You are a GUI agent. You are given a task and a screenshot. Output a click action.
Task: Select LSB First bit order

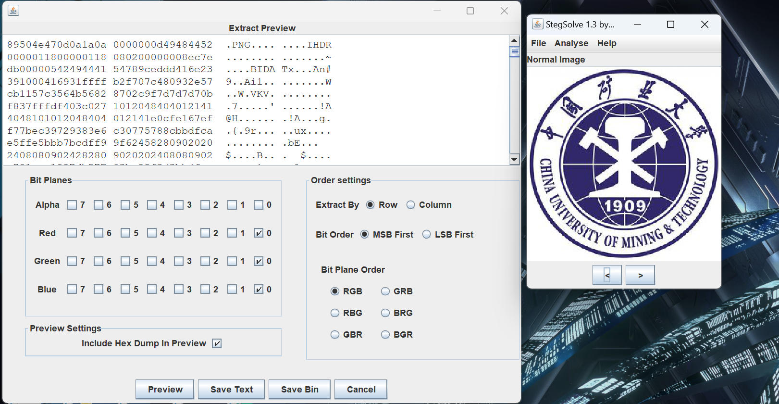427,235
